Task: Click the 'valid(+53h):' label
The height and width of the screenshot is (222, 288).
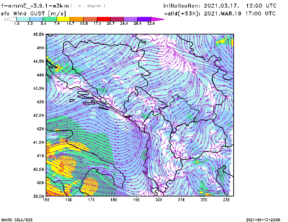Action: [x=183, y=14]
